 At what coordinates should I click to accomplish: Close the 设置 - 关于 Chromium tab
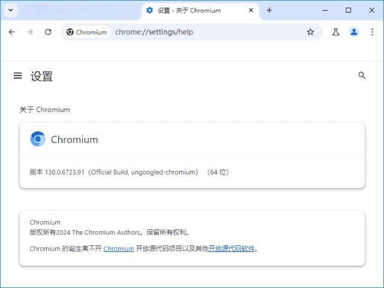(251, 10)
